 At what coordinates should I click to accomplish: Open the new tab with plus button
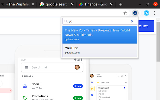click(x=121, y=4)
